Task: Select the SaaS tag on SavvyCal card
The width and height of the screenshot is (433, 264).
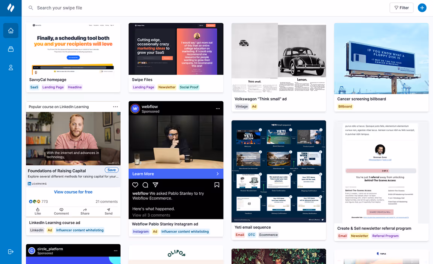Action: point(34,87)
